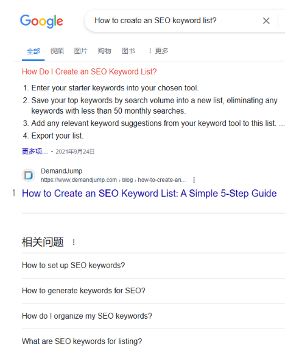This screenshot has height=353, width=285.
Task: Open the DemandJump site favicon
Action: point(29,175)
